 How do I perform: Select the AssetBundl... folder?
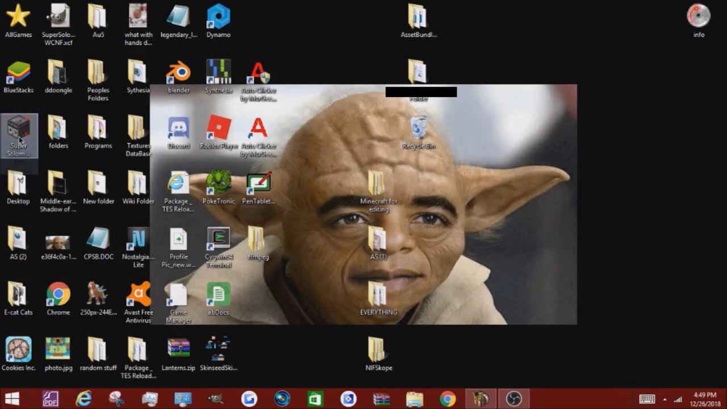[419, 21]
